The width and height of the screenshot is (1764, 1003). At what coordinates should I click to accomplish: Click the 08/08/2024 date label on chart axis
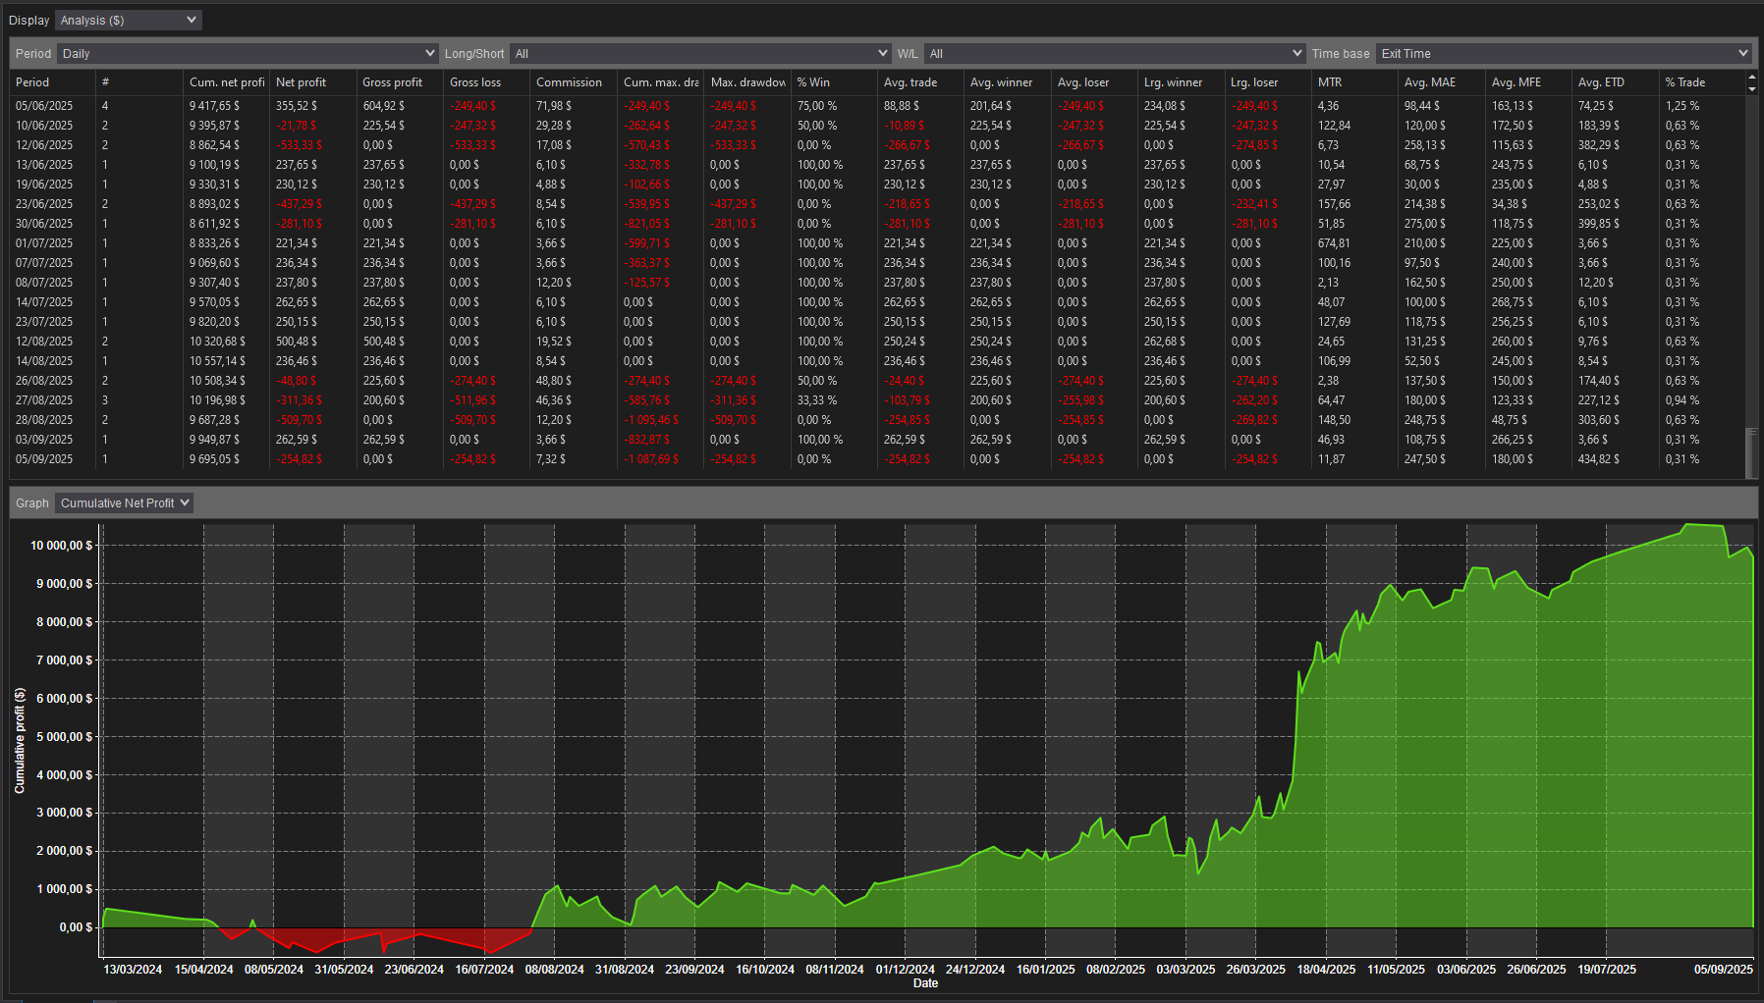coord(554,970)
